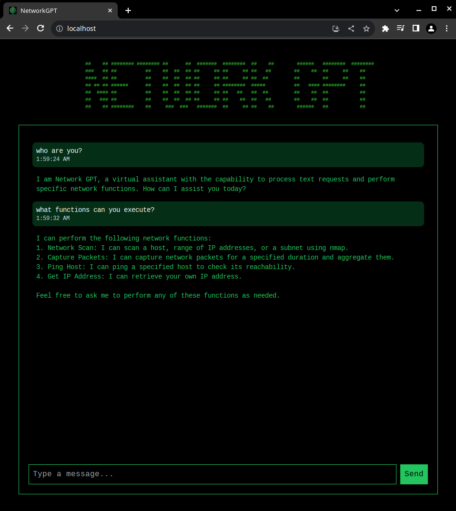The image size is (456, 511).
Task: Open the side panel icon
Action: (415, 28)
